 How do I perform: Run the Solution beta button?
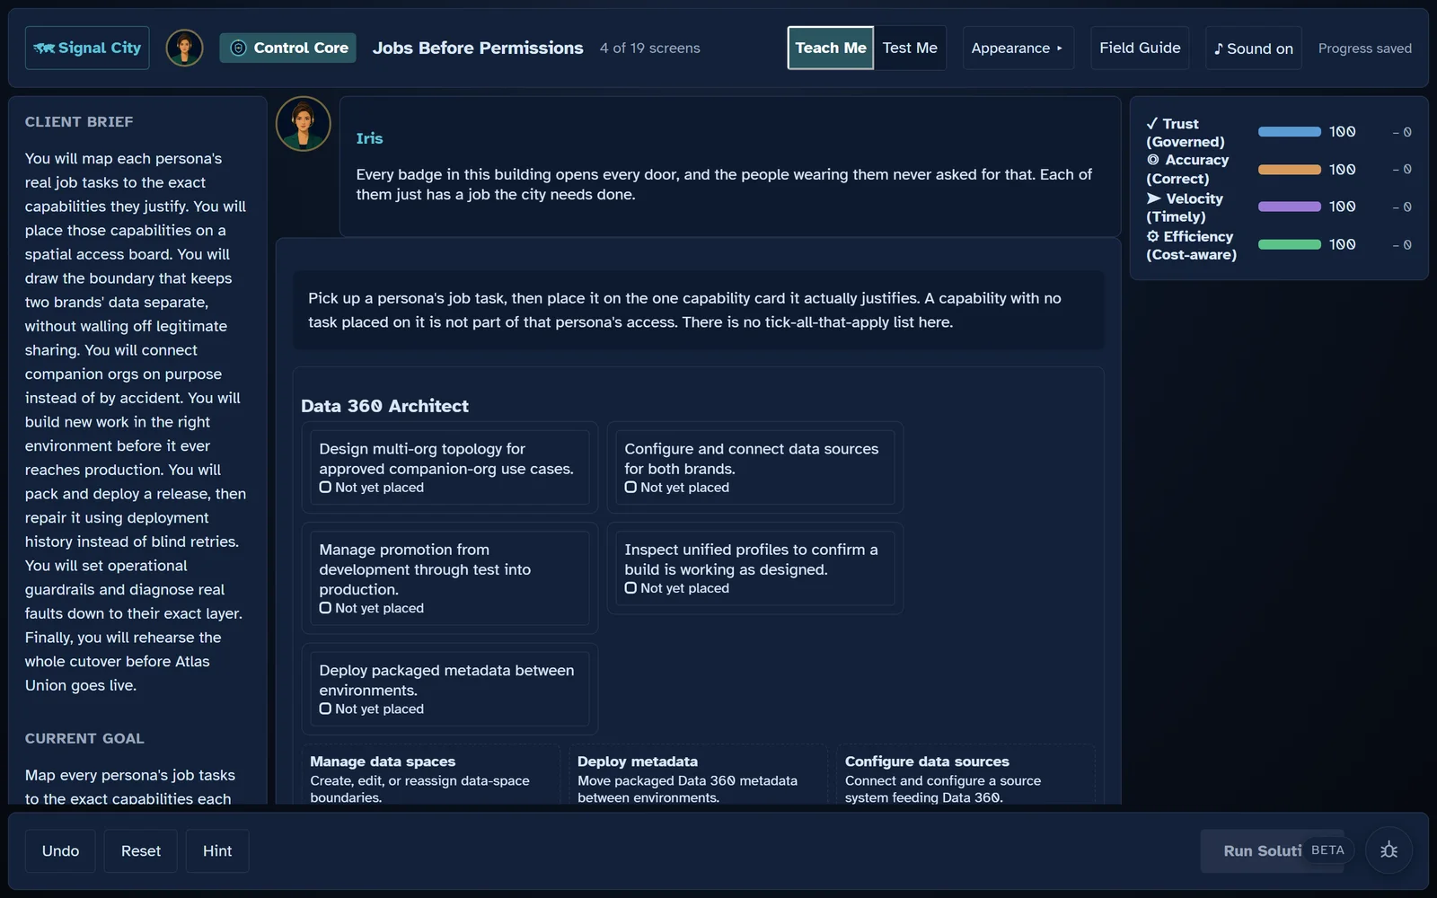(1273, 850)
